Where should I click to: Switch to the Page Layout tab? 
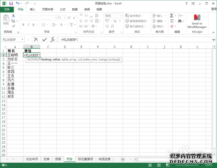(x=48, y=10)
